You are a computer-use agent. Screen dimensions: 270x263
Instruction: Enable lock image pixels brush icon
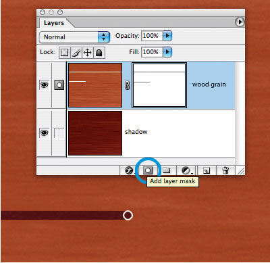(x=76, y=53)
